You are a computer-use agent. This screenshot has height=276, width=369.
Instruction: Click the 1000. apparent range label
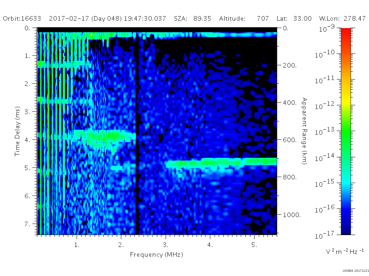[292, 215]
